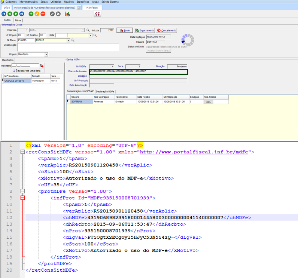
Task: Add a new record with green plus
Action: [31, 14]
